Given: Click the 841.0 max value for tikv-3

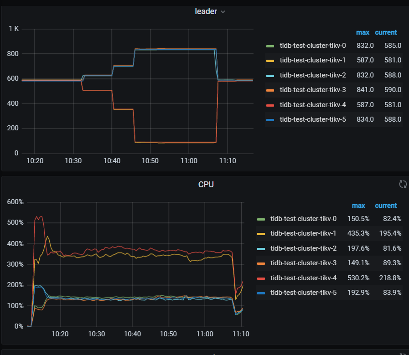Looking at the screenshot, I should coord(366,90).
